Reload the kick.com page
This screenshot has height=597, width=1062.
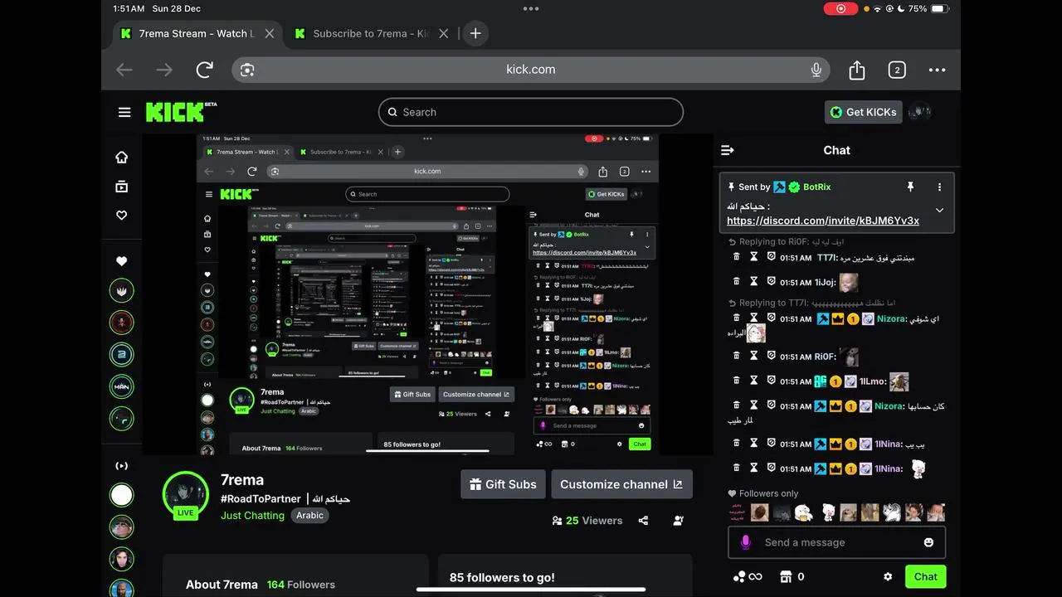205,70
